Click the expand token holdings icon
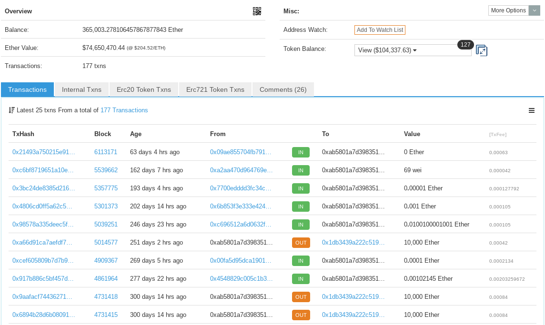 coord(481,50)
